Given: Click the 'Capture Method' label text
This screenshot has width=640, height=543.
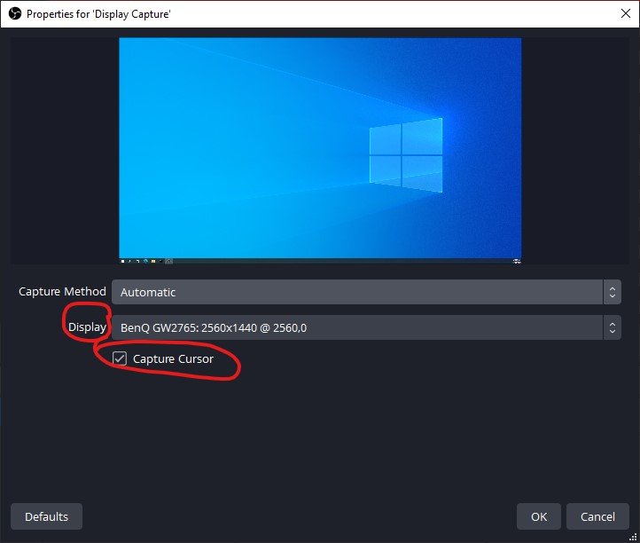Looking at the screenshot, I should (x=62, y=291).
